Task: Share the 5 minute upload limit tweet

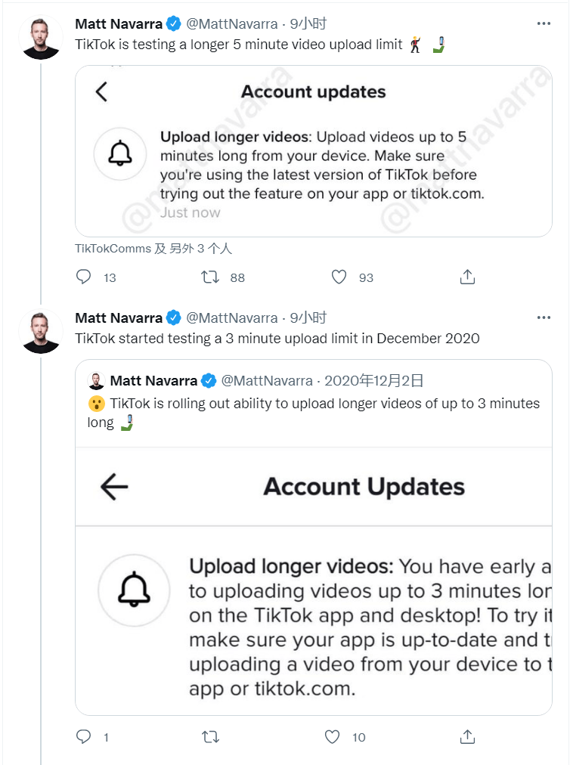Action: pos(467,277)
